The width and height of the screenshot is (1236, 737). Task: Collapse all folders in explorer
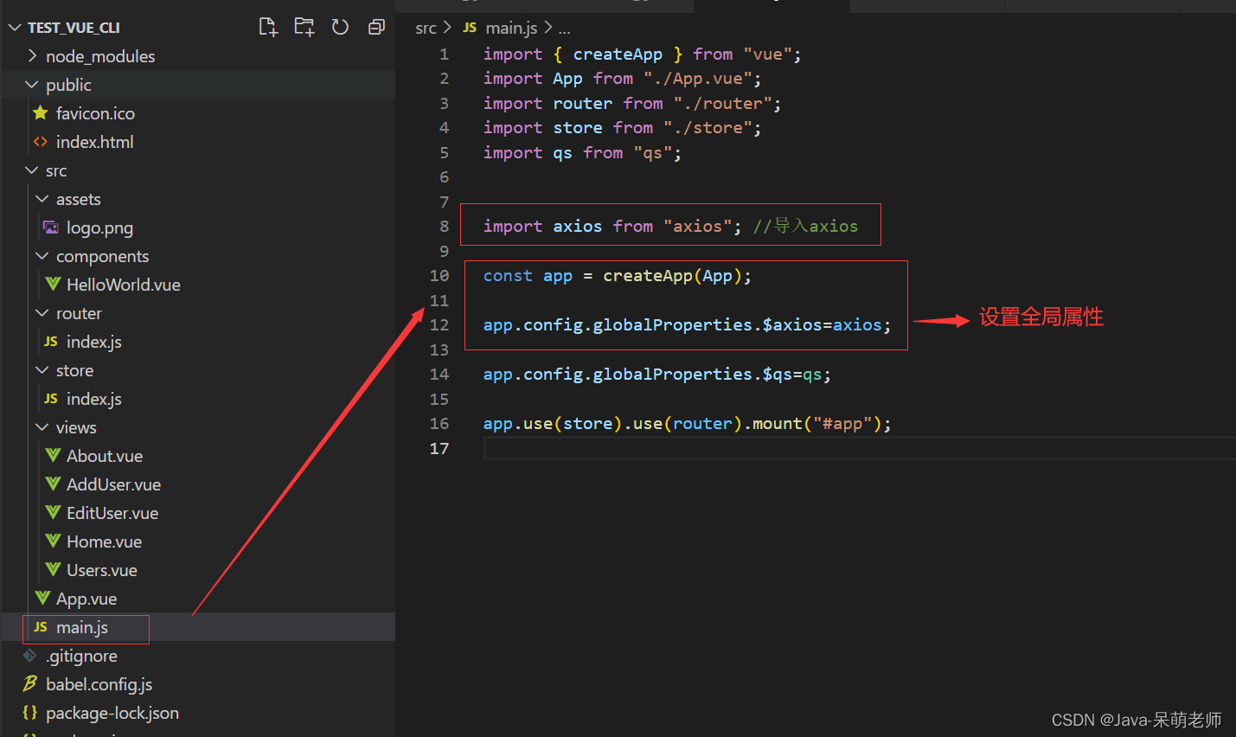coord(376,27)
